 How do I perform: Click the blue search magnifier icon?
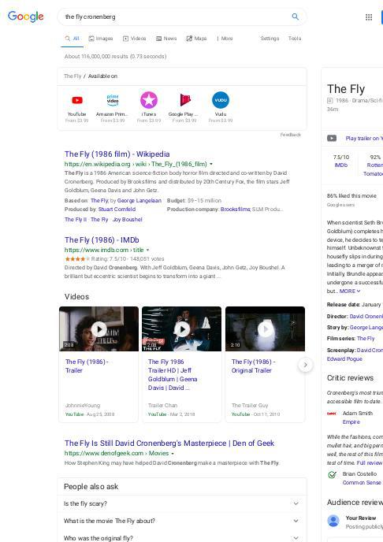click(x=295, y=17)
